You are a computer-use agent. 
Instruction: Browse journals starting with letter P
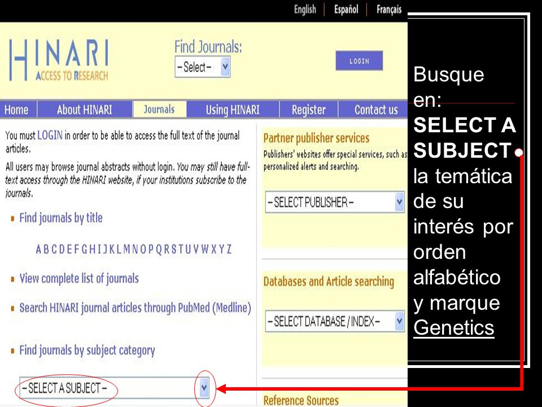tap(151, 249)
